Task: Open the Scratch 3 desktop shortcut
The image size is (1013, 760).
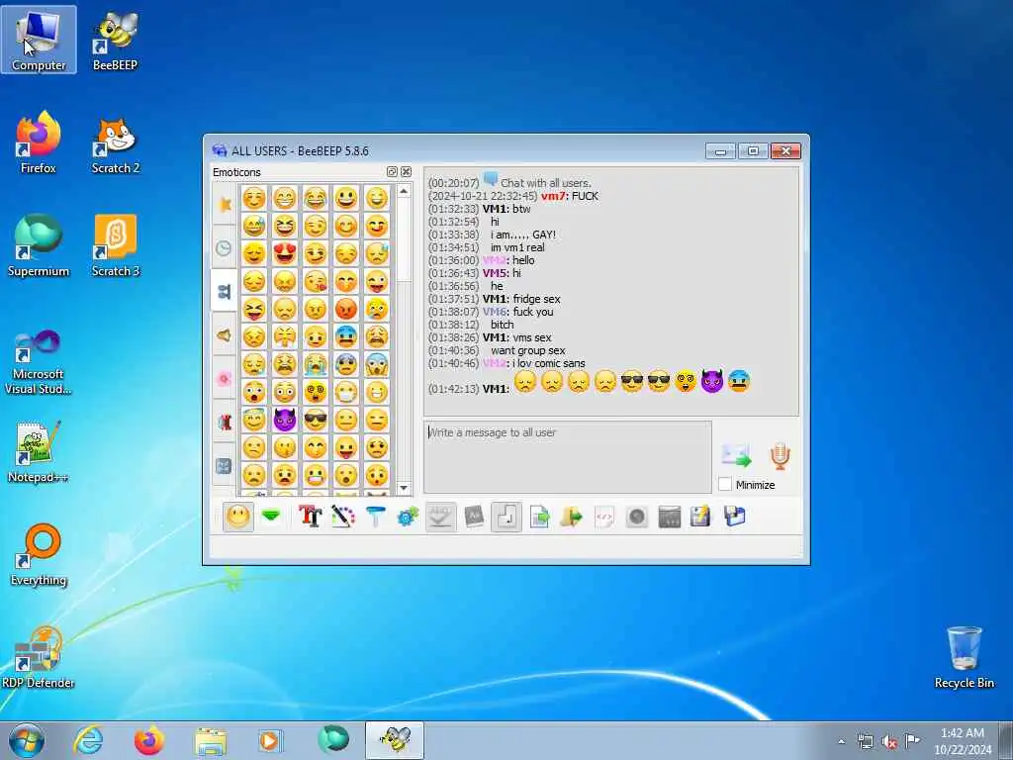Action: pyautogui.click(x=115, y=246)
